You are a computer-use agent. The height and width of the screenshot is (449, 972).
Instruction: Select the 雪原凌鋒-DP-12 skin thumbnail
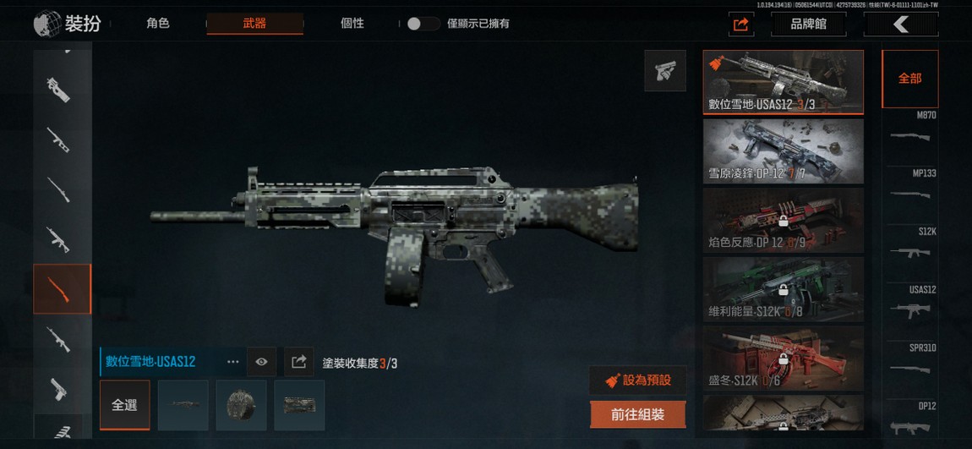[x=783, y=152]
